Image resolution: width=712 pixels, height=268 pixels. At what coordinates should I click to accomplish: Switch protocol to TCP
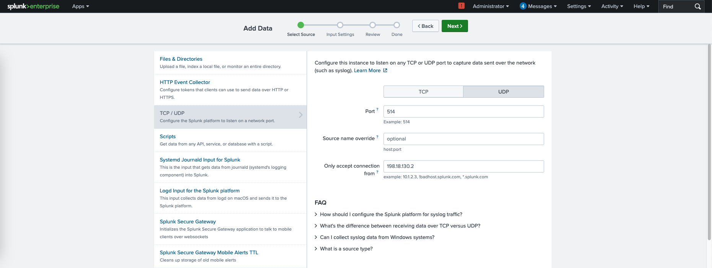tap(423, 92)
